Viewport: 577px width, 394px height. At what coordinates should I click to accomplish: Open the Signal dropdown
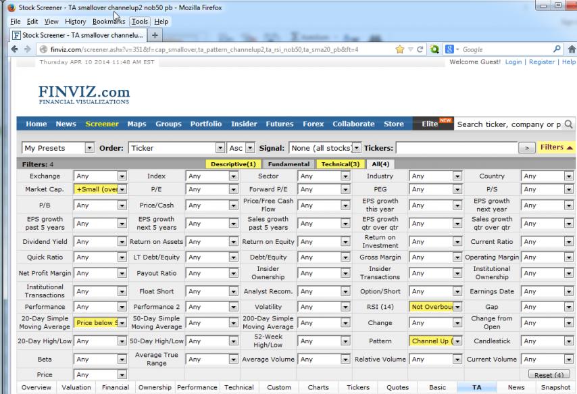pyautogui.click(x=325, y=148)
